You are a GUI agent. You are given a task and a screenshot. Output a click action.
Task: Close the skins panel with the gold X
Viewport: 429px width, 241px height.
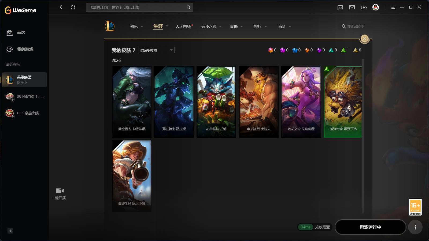click(x=364, y=39)
